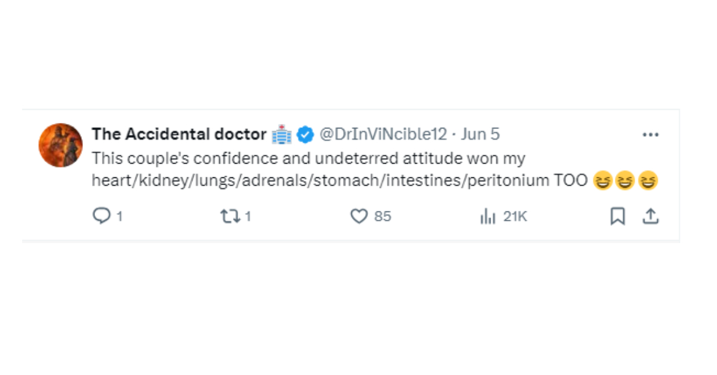Open the round profile avatar
This screenshot has height=375, width=717.
click(x=60, y=145)
